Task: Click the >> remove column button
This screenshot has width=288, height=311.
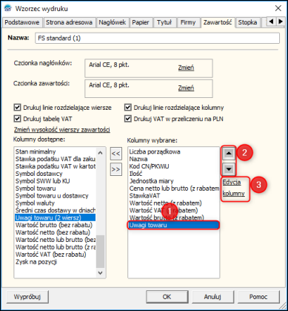Action: click(x=115, y=169)
